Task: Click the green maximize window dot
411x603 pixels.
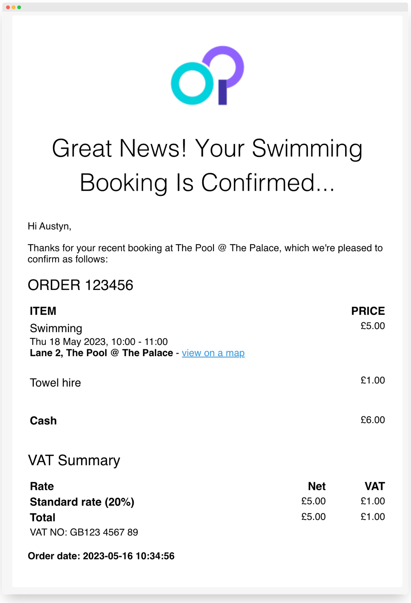Action: (x=19, y=7)
